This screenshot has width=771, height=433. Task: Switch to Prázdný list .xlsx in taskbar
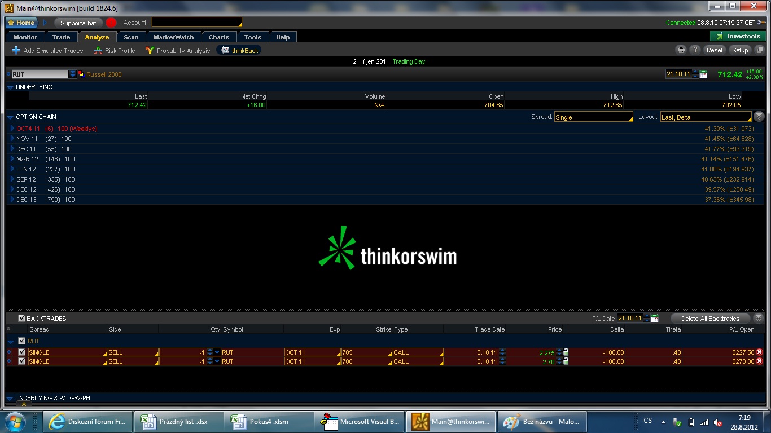click(179, 421)
